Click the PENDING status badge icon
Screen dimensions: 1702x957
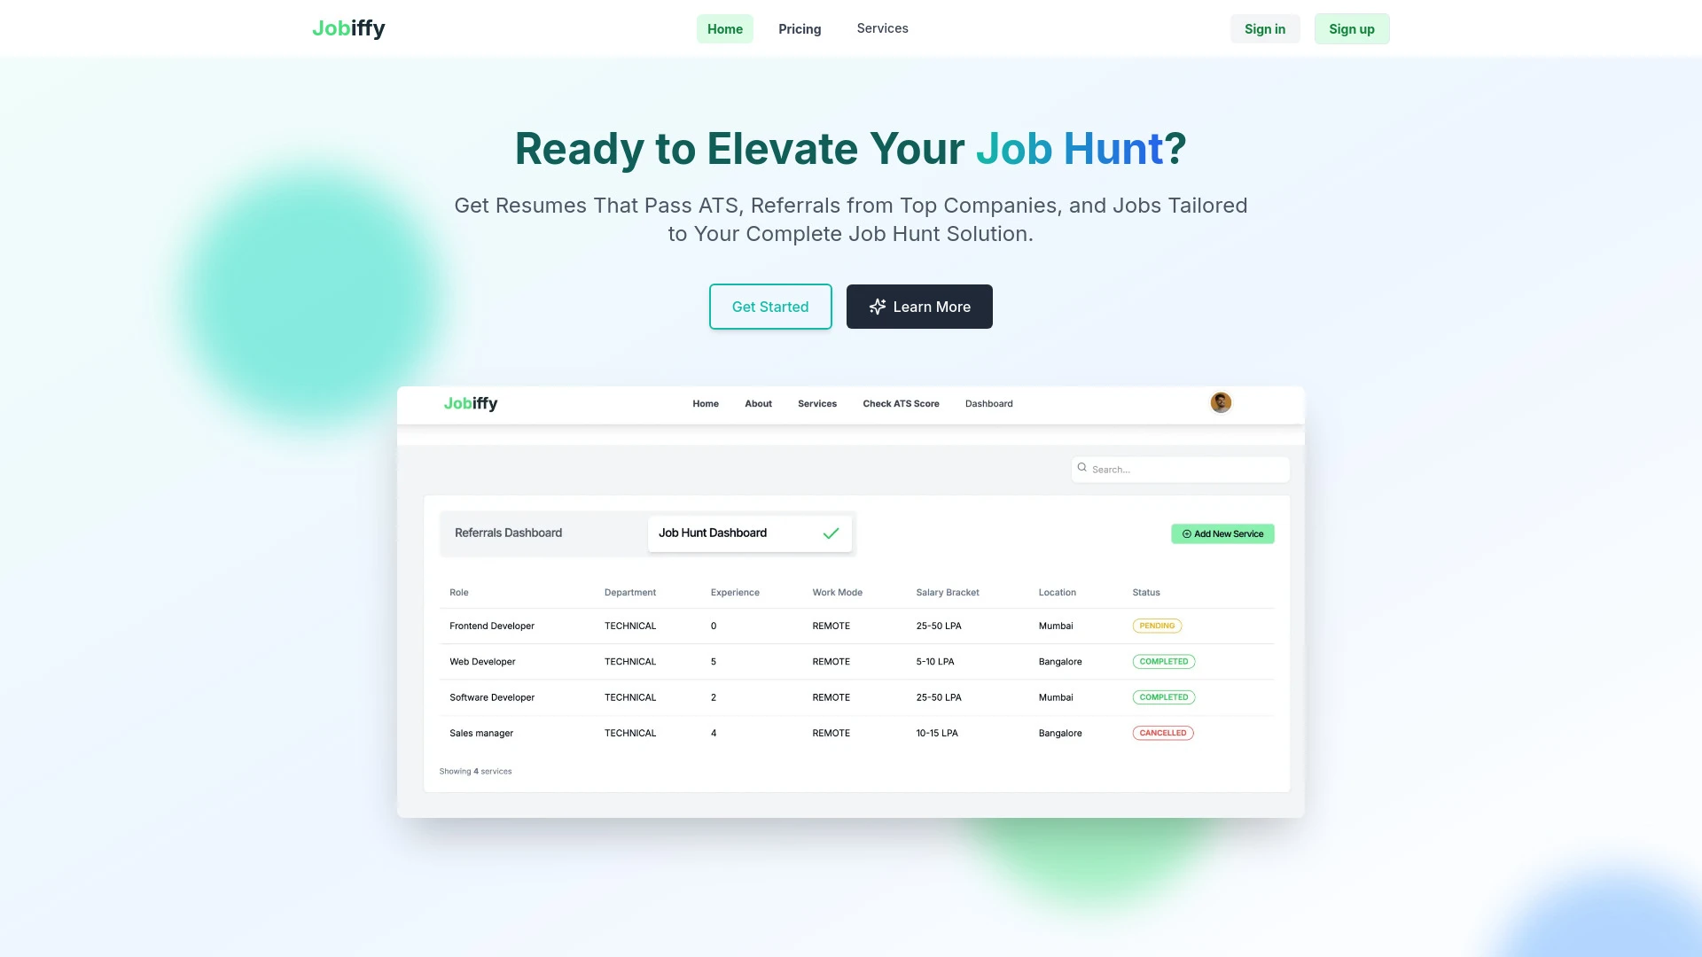coord(1156,625)
